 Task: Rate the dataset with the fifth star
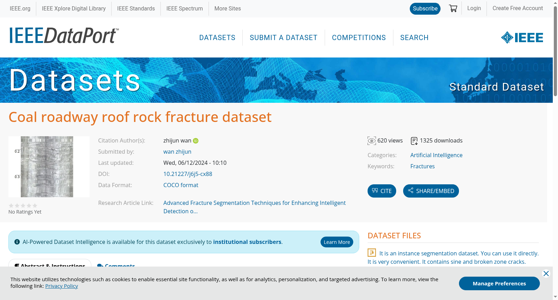pyautogui.click(x=35, y=206)
